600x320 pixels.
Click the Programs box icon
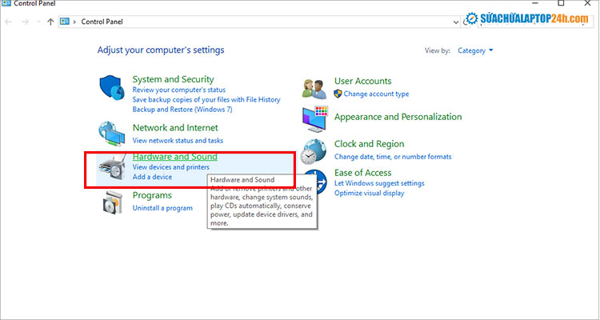(112, 202)
